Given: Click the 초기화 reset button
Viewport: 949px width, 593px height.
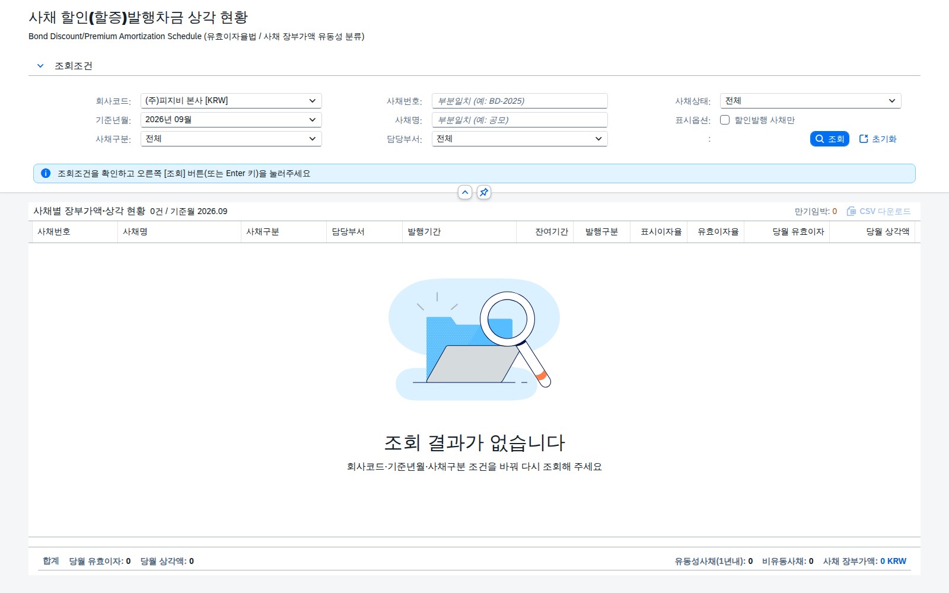Looking at the screenshot, I should [x=878, y=139].
